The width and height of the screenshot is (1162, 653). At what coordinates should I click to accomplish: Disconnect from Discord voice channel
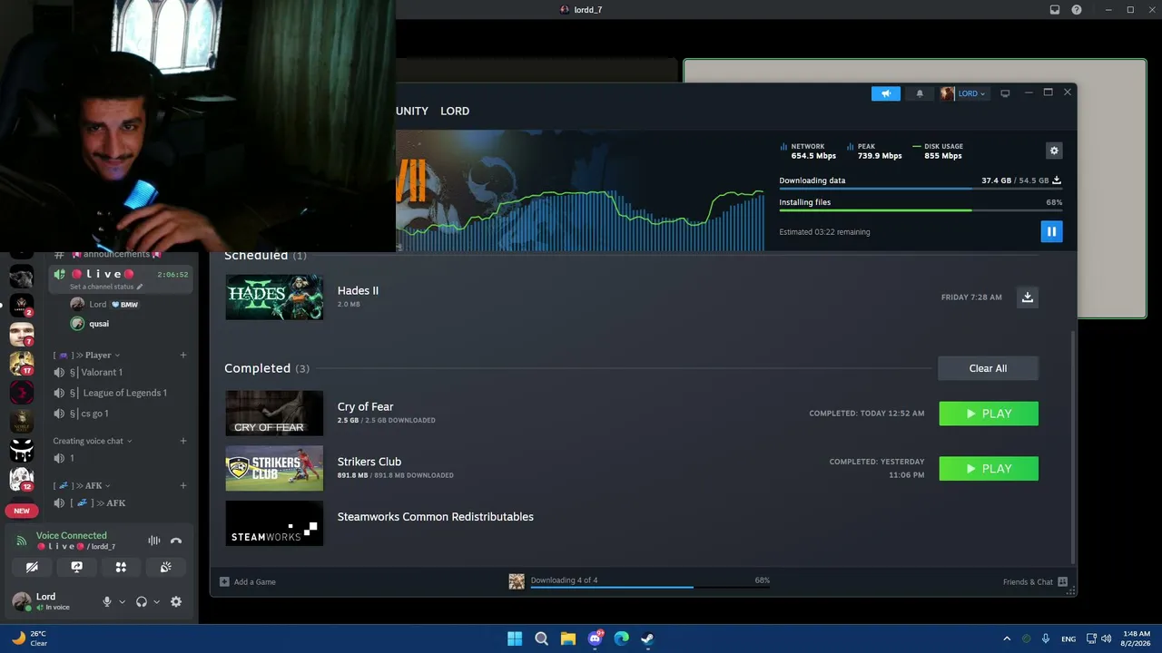point(176,541)
